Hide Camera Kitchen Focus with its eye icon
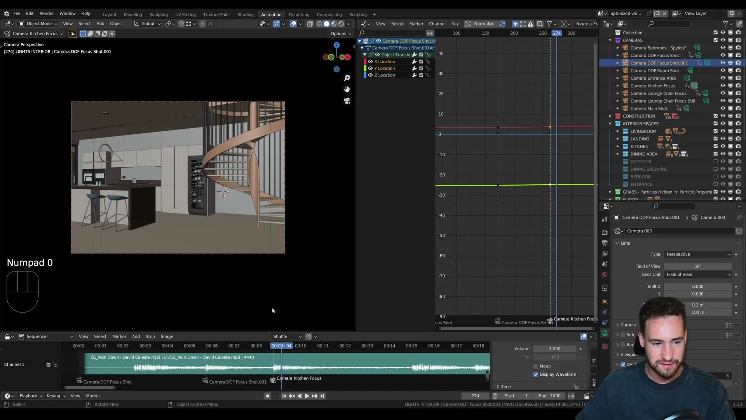This screenshot has width=746, height=420. pyautogui.click(x=723, y=86)
